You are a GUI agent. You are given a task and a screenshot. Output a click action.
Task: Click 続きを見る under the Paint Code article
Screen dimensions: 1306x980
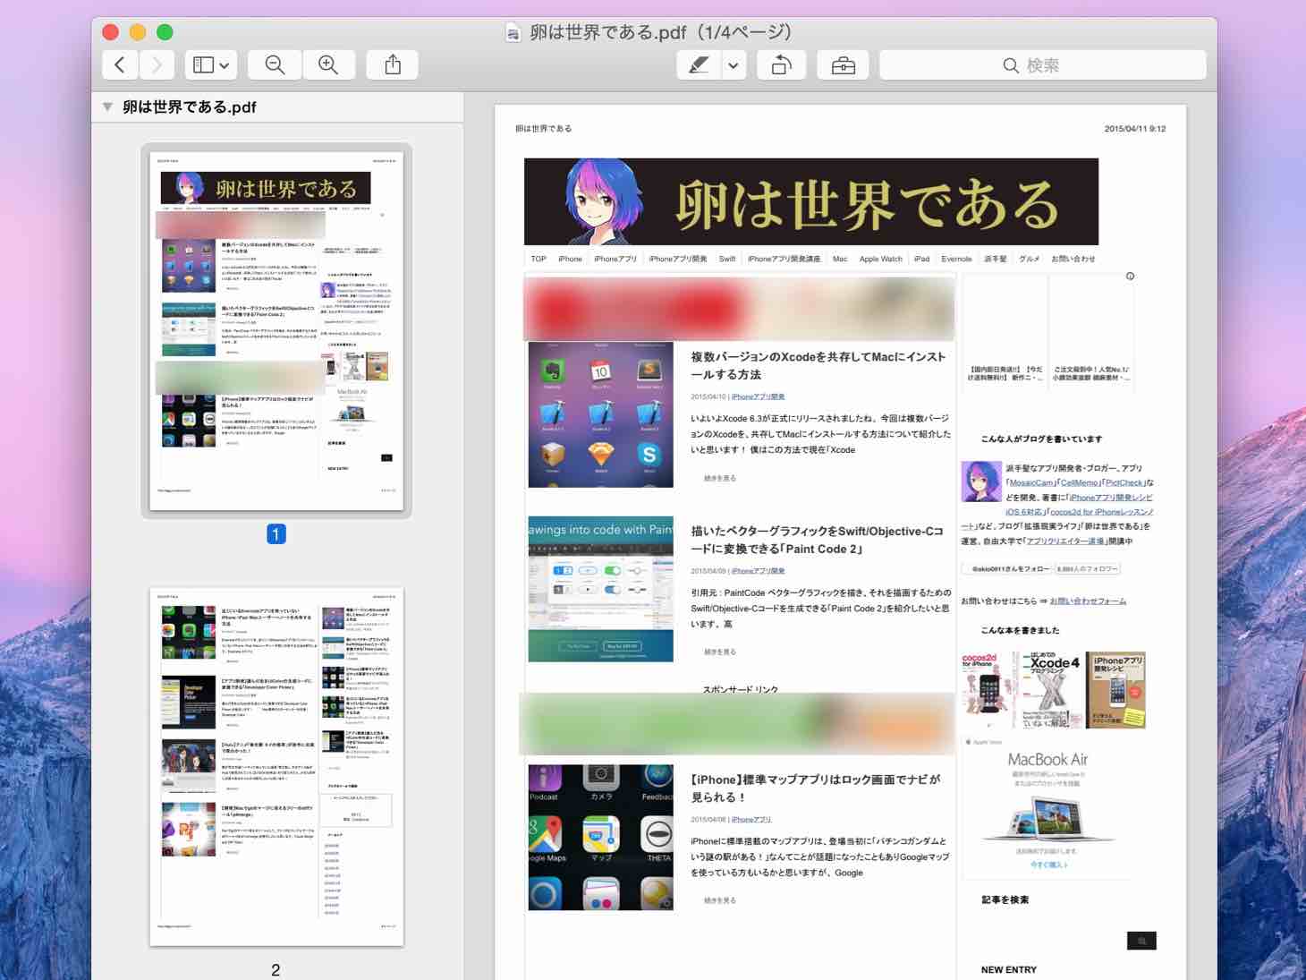(720, 652)
